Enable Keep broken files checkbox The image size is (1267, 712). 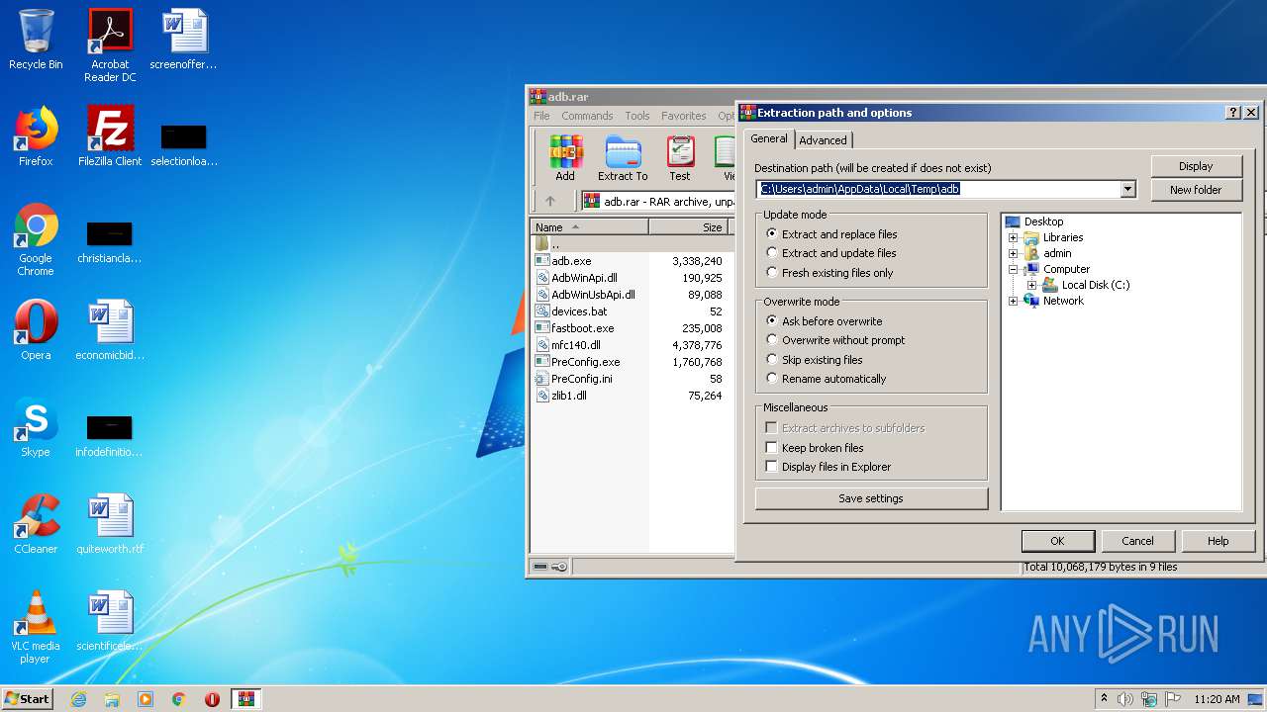pos(771,448)
